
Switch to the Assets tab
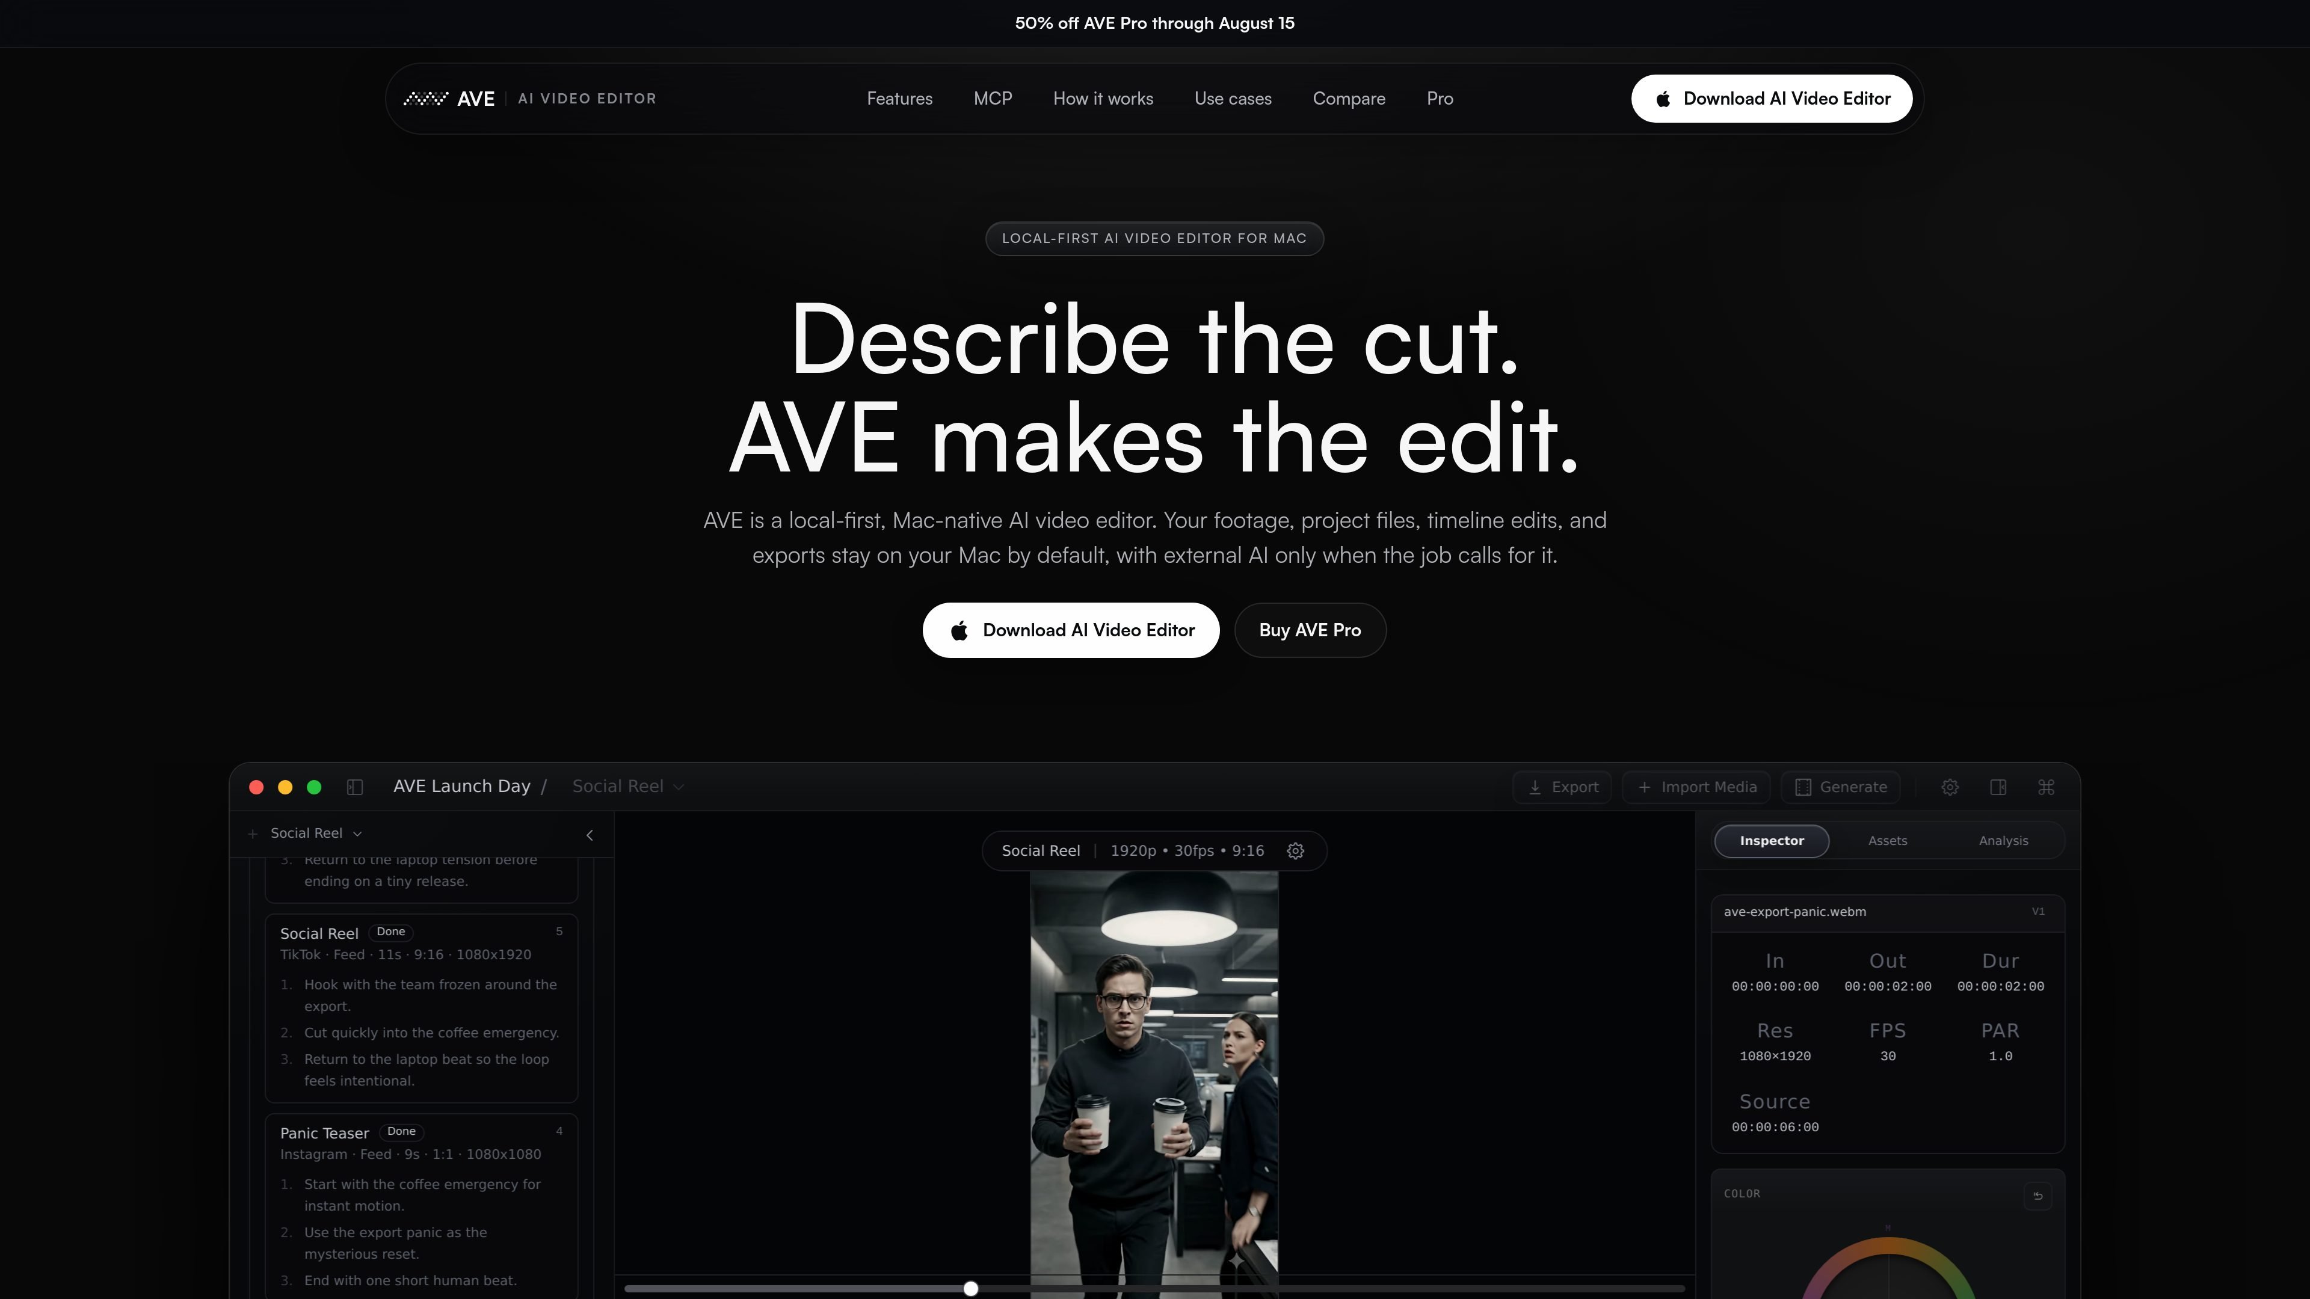tap(1888, 841)
